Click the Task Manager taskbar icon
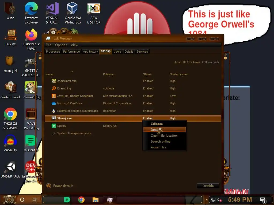Image resolution: width=274 pixels, height=205 pixels. pos(110,200)
